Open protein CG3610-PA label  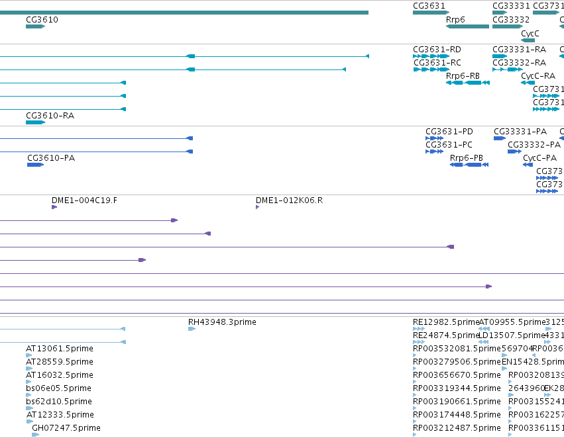(x=51, y=158)
